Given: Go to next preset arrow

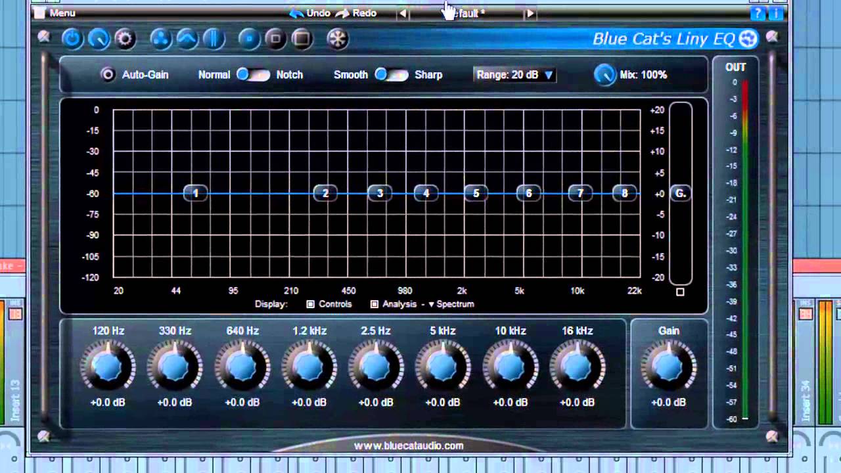Looking at the screenshot, I should (530, 13).
